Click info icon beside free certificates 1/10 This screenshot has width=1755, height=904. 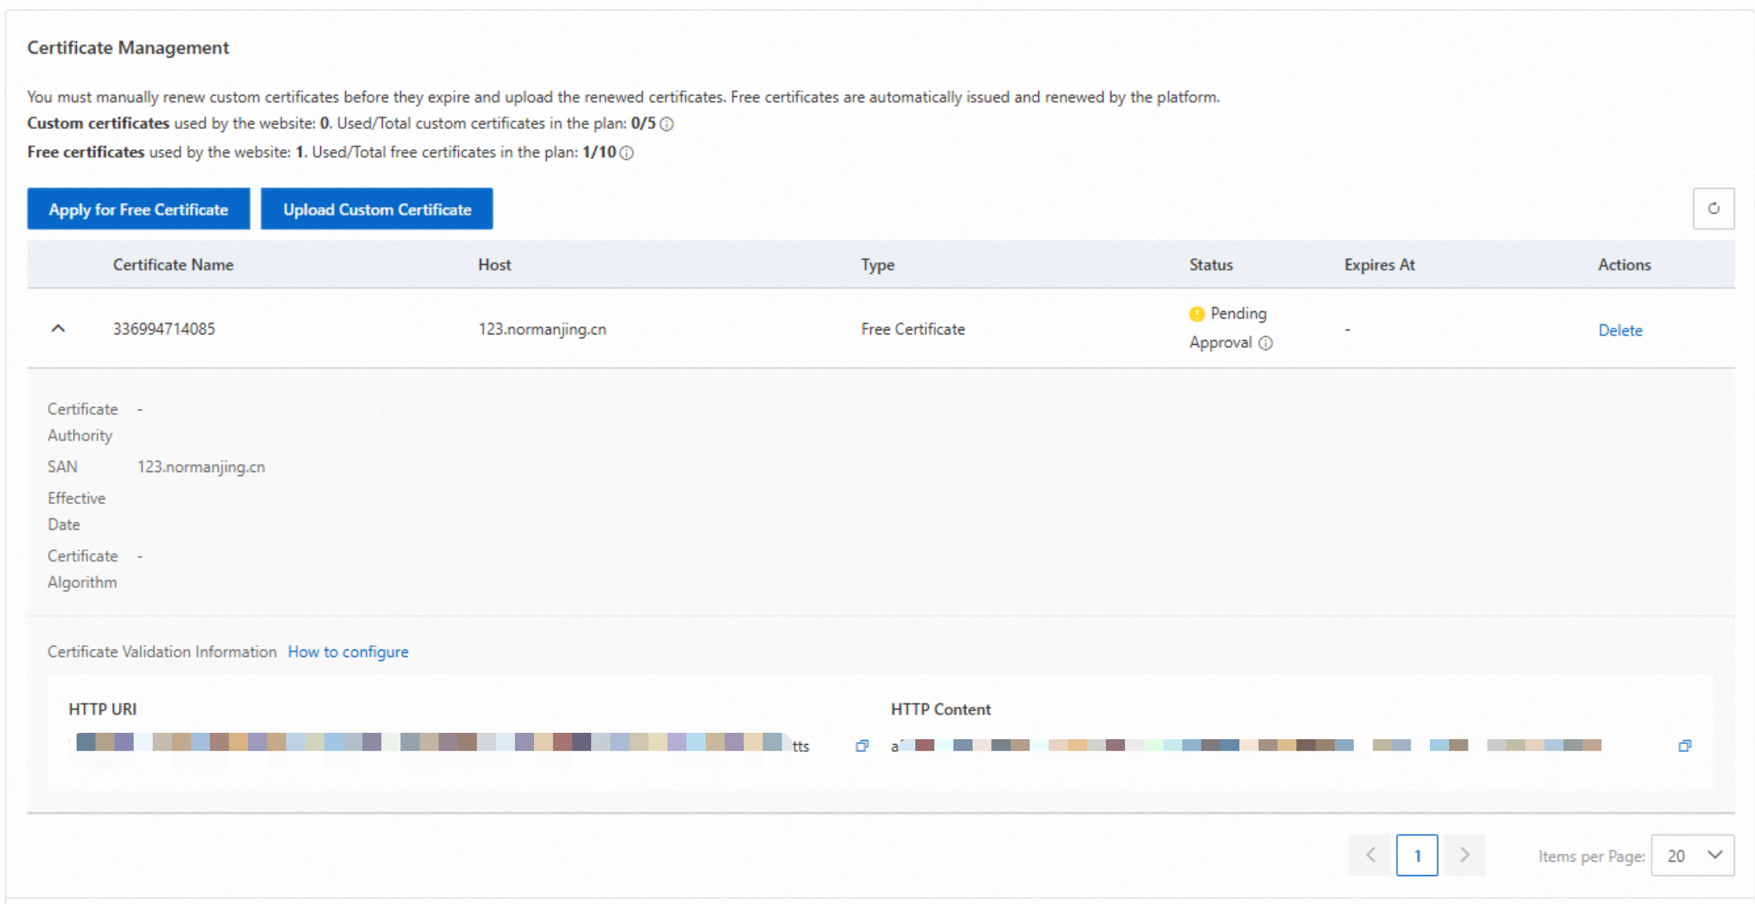pos(627,153)
